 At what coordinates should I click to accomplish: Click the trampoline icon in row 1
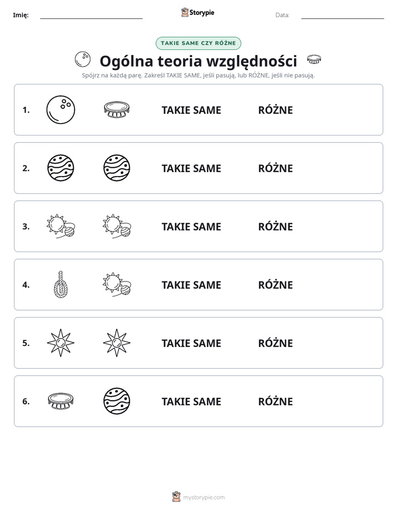point(117,109)
